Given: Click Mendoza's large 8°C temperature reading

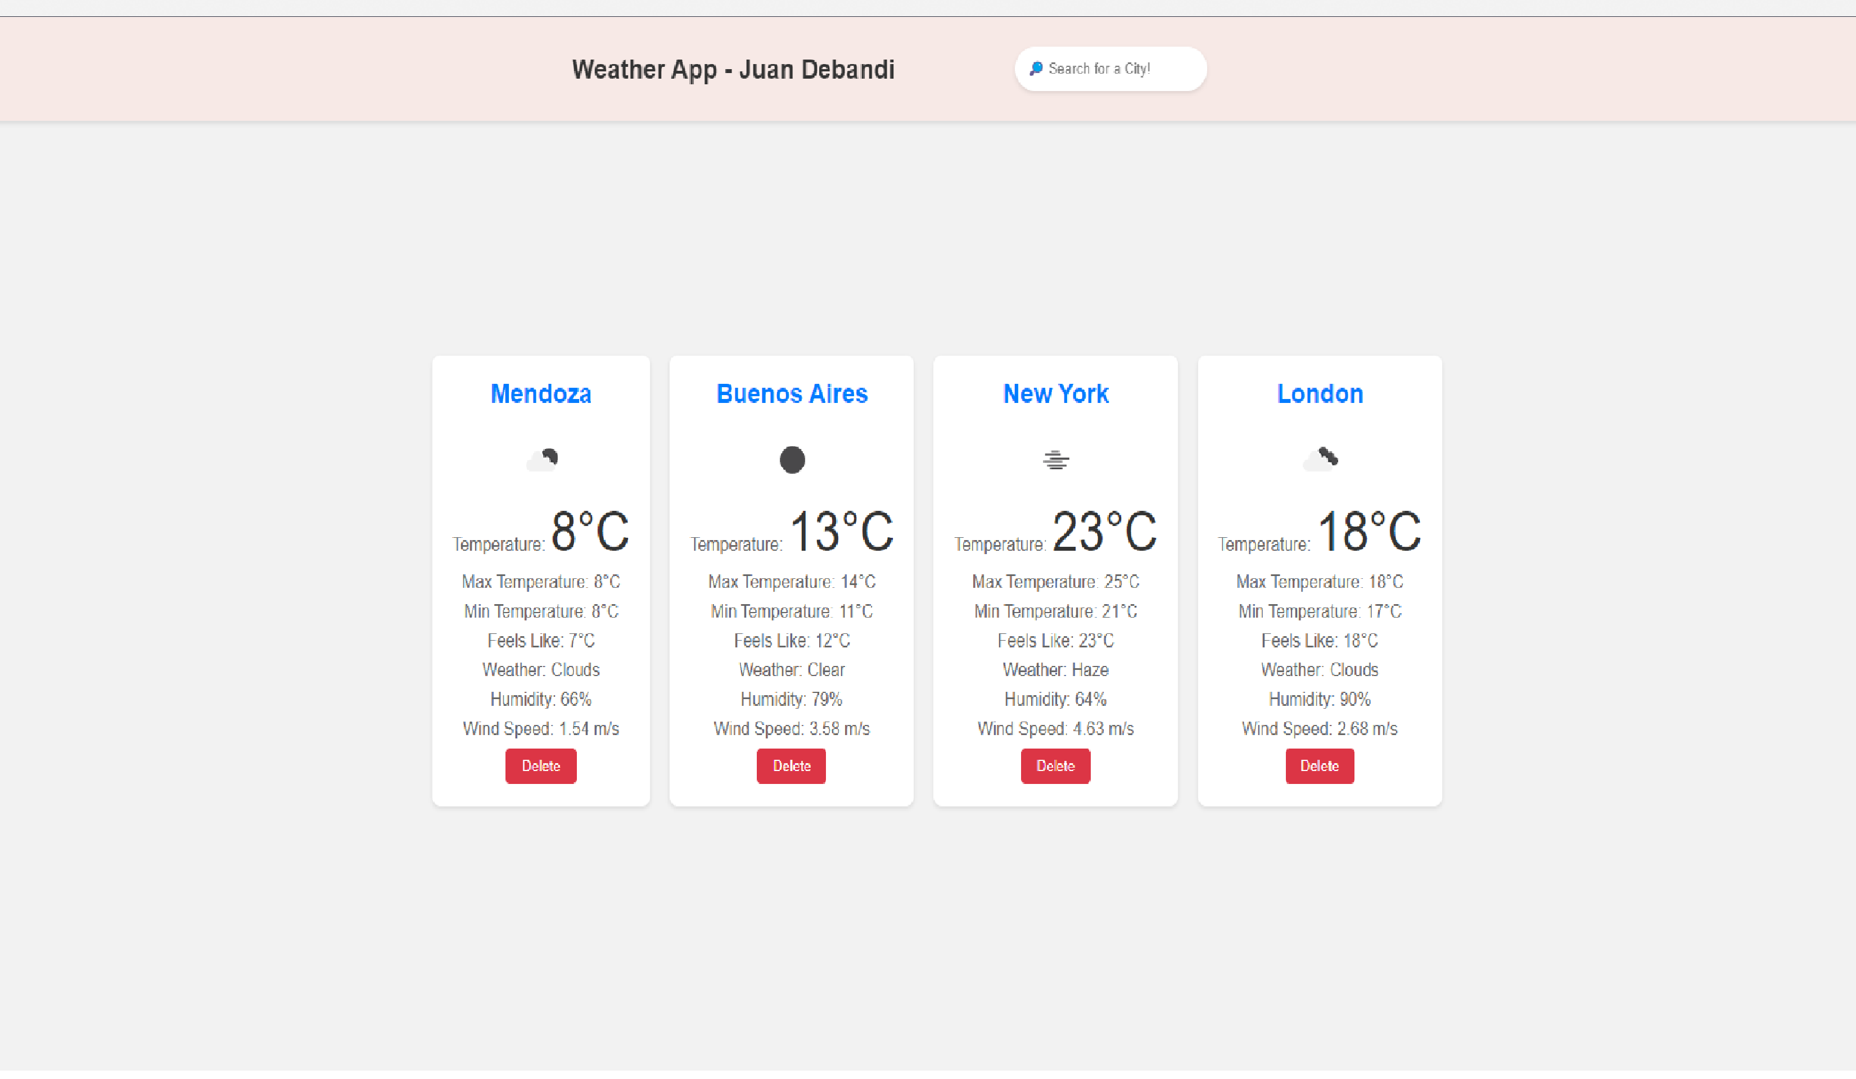Looking at the screenshot, I should (589, 532).
